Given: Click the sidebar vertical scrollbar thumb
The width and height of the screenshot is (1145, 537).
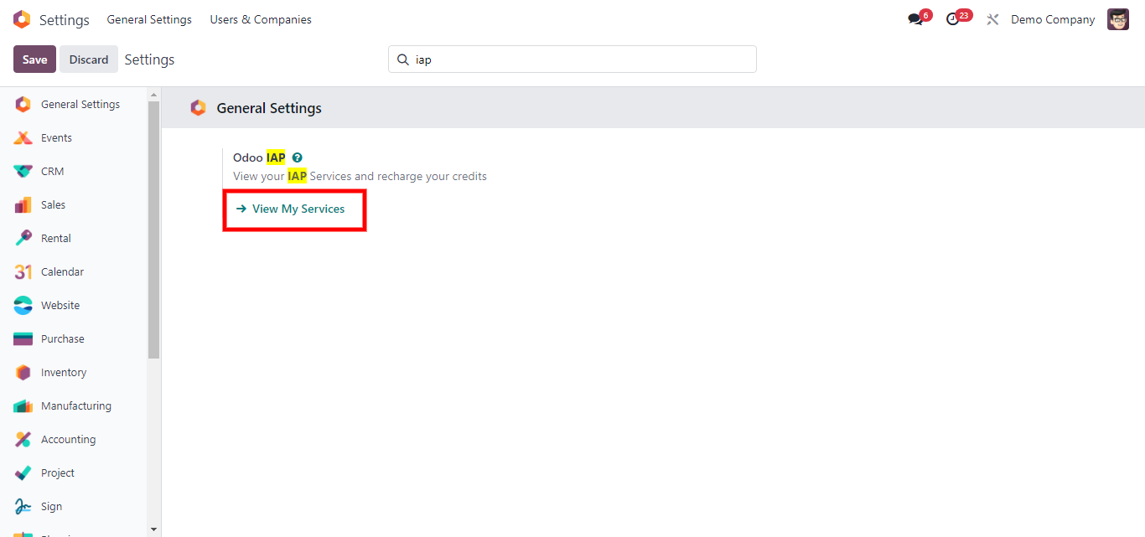Looking at the screenshot, I should (x=153, y=231).
